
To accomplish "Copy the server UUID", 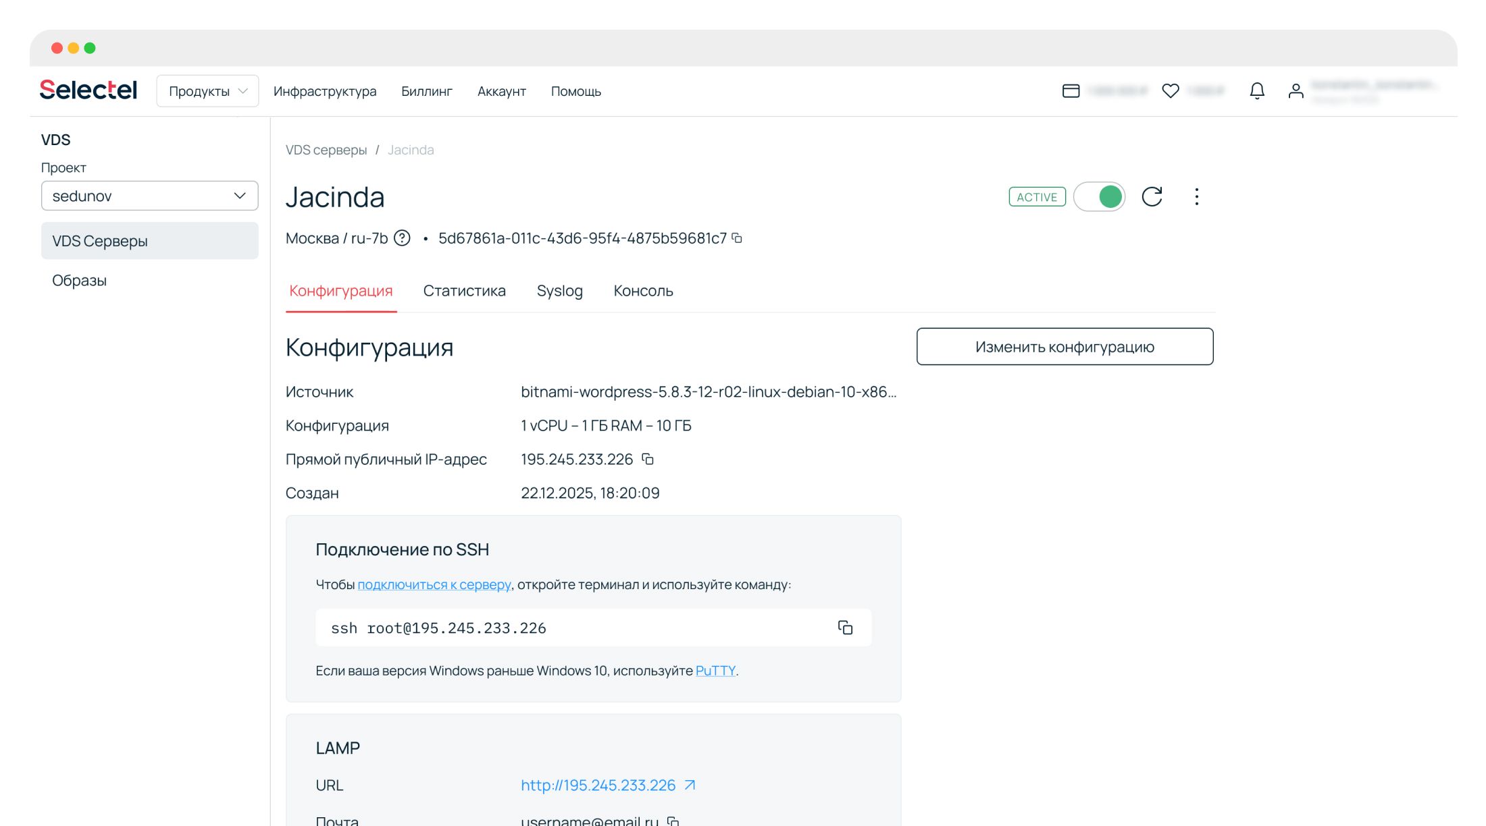I will pos(737,238).
